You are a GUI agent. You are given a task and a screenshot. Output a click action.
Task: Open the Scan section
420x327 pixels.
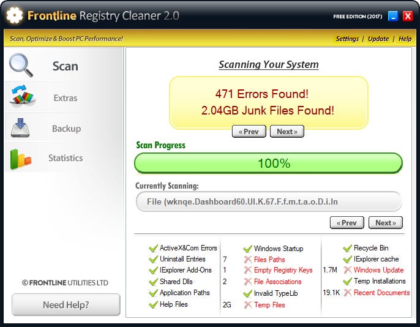(64, 66)
